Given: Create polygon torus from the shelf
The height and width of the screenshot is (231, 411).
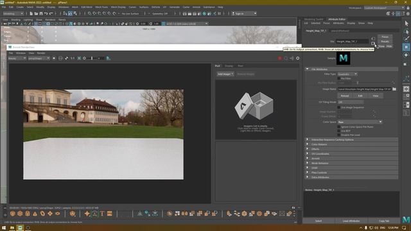Looking at the screenshot, I should (42, 214).
